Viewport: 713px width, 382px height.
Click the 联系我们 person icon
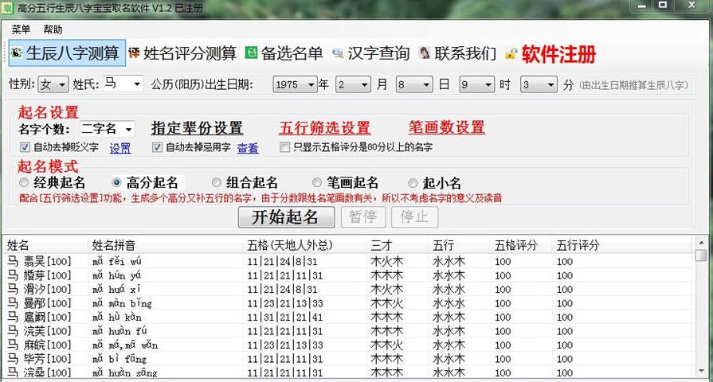pos(425,53)
